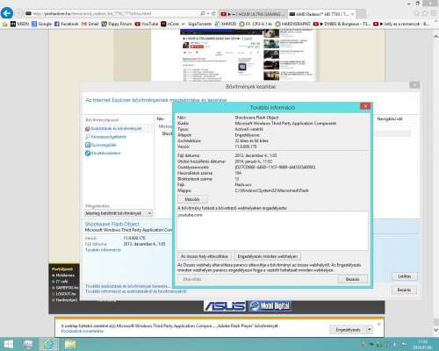Open the YouTube favorites bar shortcut
Viewport: 439px width, 351px height.
click(x=147, y=24)
